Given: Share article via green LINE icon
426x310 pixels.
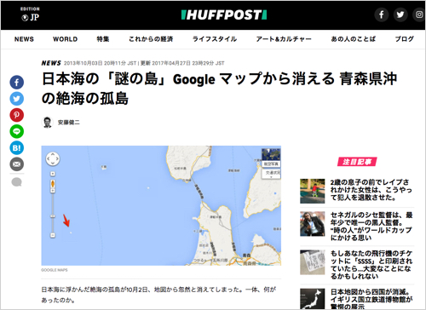Looking at the screenshot, I should [17, 131].
